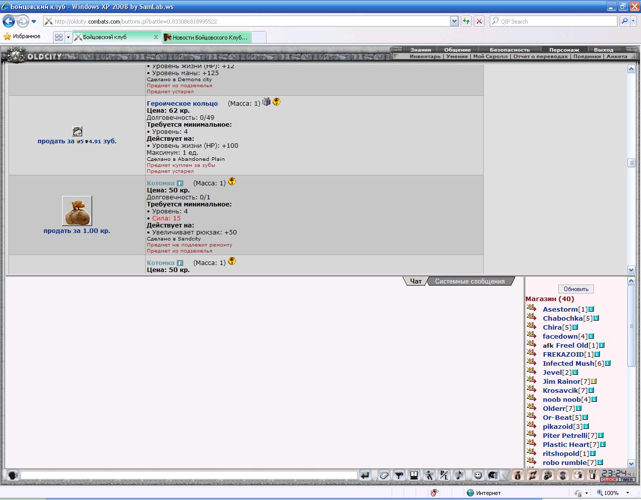Click the funnel chat filter icon
Screen dimensions: 641x500
pyautogui.click(x=399, y=475)
